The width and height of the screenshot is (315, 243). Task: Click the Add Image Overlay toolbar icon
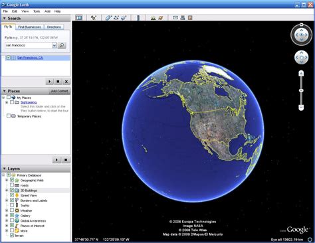pyautogui.click(x=124, y=18)
